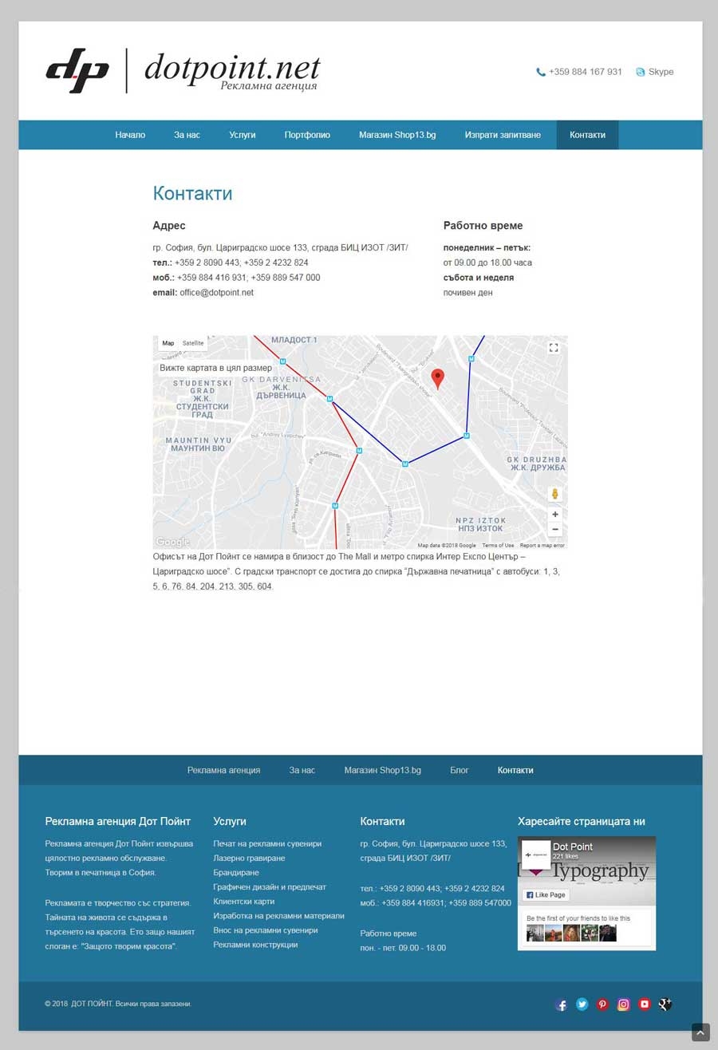Viewport: 718px width, 1050px height.
Task: Click the Рекламна агенция Дот Пойнт footer heading
Action: coord(118,821)
